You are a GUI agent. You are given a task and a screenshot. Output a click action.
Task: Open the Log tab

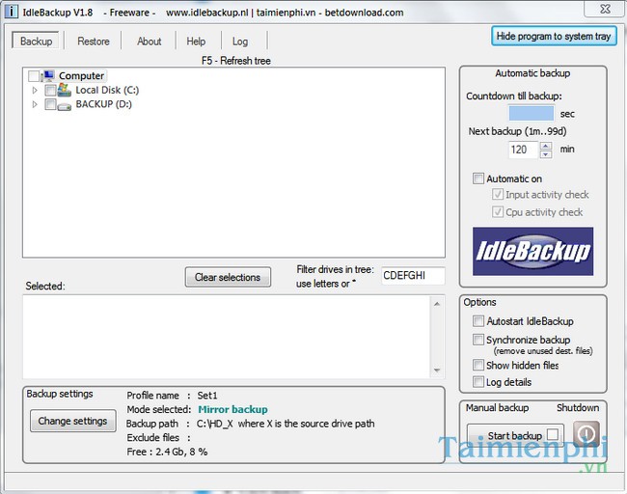[240, 41]
